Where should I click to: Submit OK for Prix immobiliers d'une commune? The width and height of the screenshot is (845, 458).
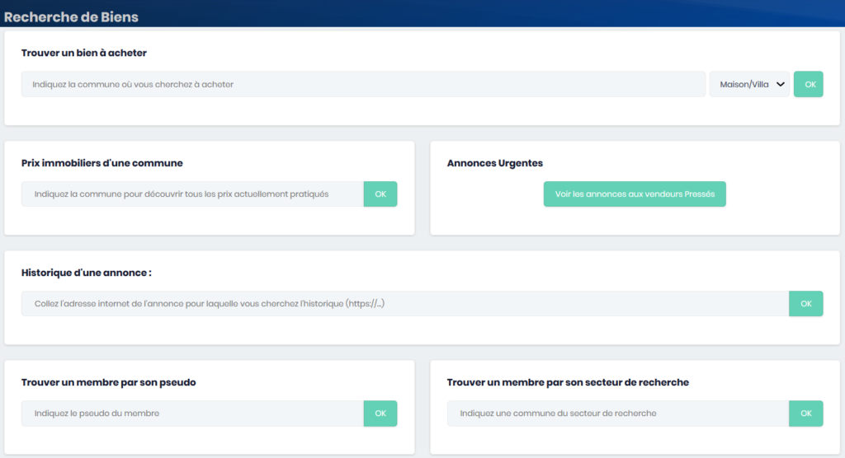380,194
